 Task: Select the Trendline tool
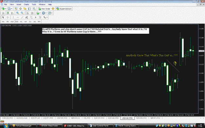pyautogui.click(x=22, y=17)
